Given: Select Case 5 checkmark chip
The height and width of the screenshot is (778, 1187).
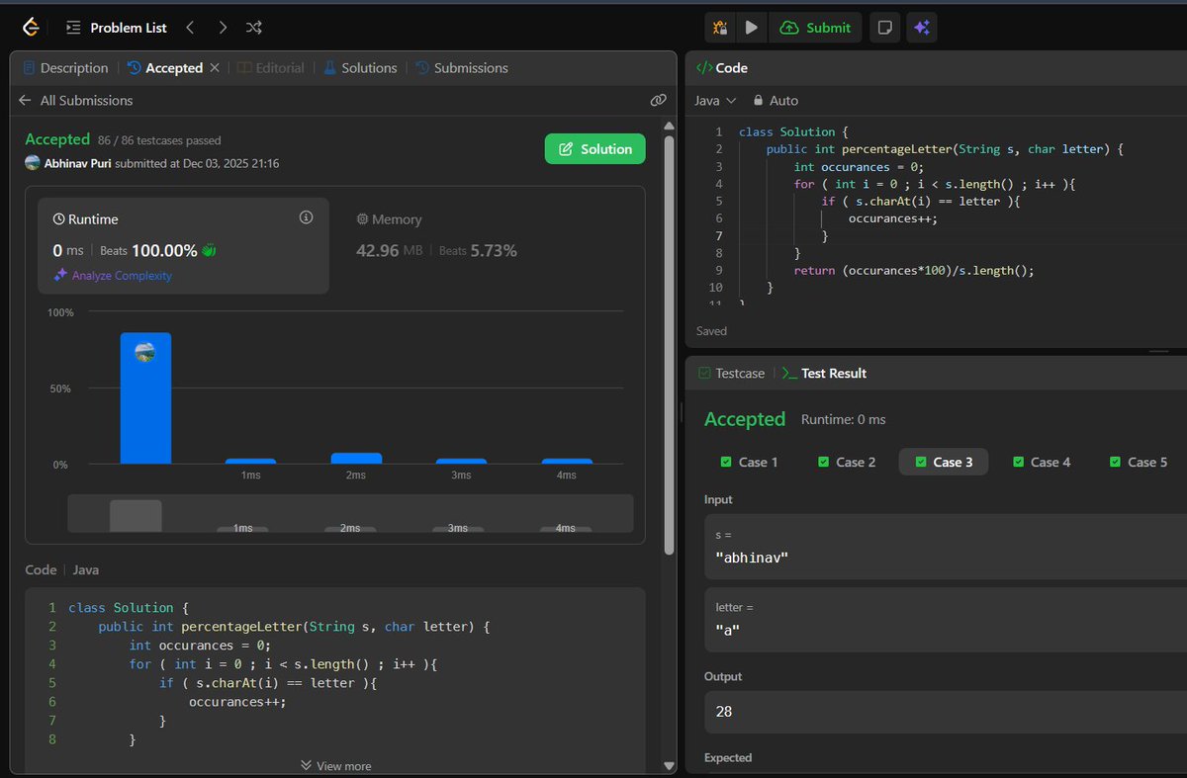Looking at the screenshot, I should pyautogui.click(x=1137, y=462).
